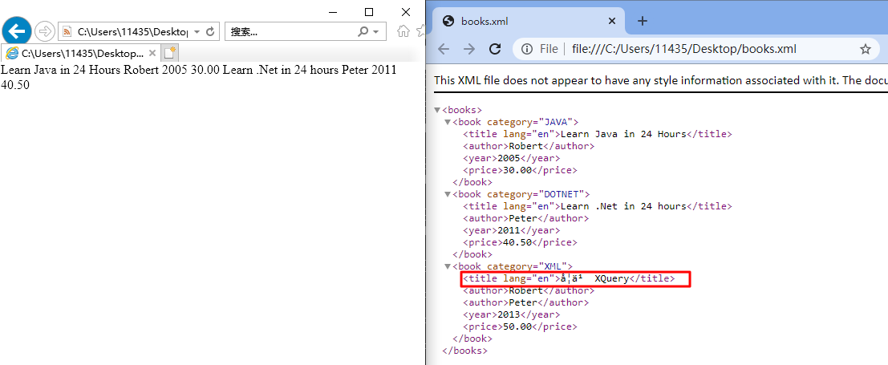
Task: Collapse the DOTNET category book node
Action: (448, 194)
